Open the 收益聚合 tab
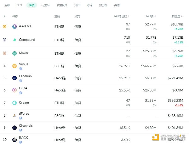Viewport: 189px width, 144px height. click(62, 5)
